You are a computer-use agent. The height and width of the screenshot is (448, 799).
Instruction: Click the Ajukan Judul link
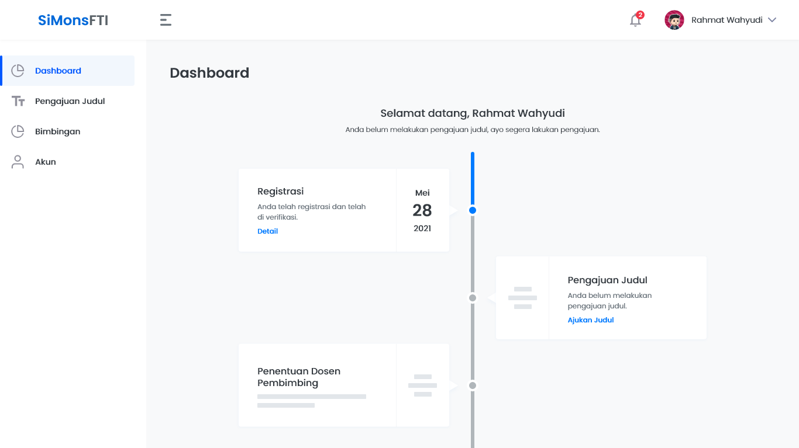tap(591, 320)
